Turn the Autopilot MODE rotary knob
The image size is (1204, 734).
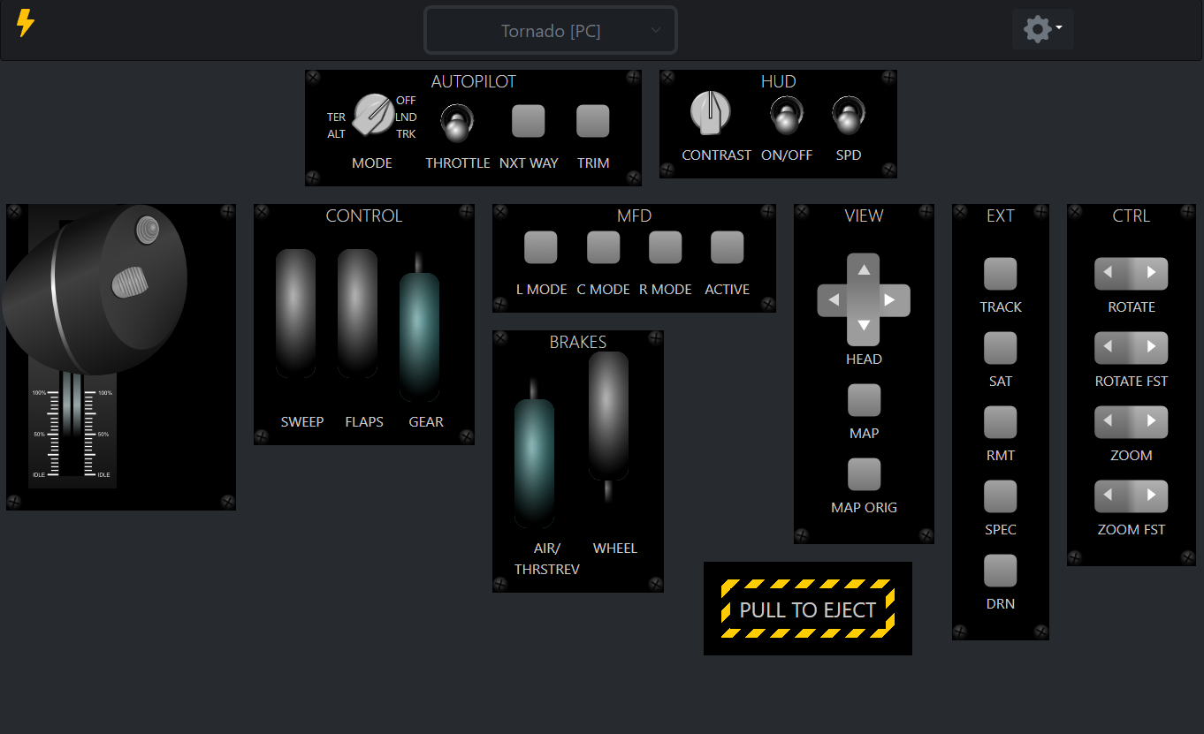(374, 115)
